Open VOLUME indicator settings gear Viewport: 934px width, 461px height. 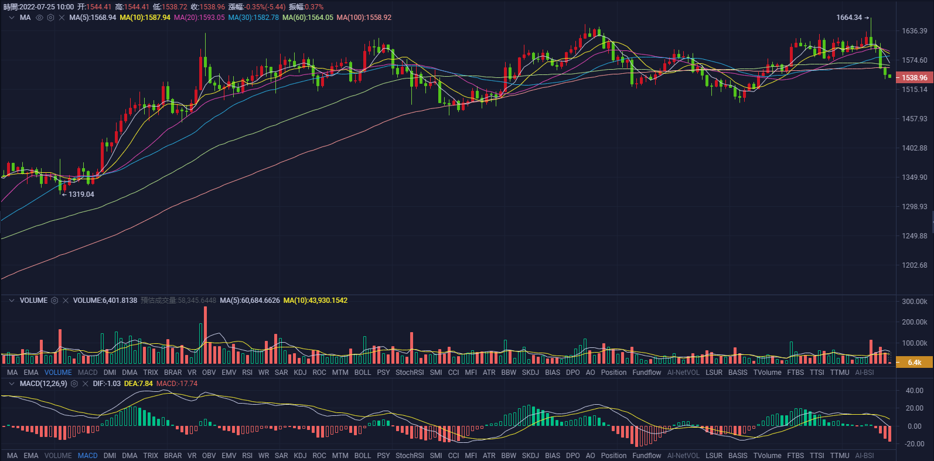(x=54, y=300)
